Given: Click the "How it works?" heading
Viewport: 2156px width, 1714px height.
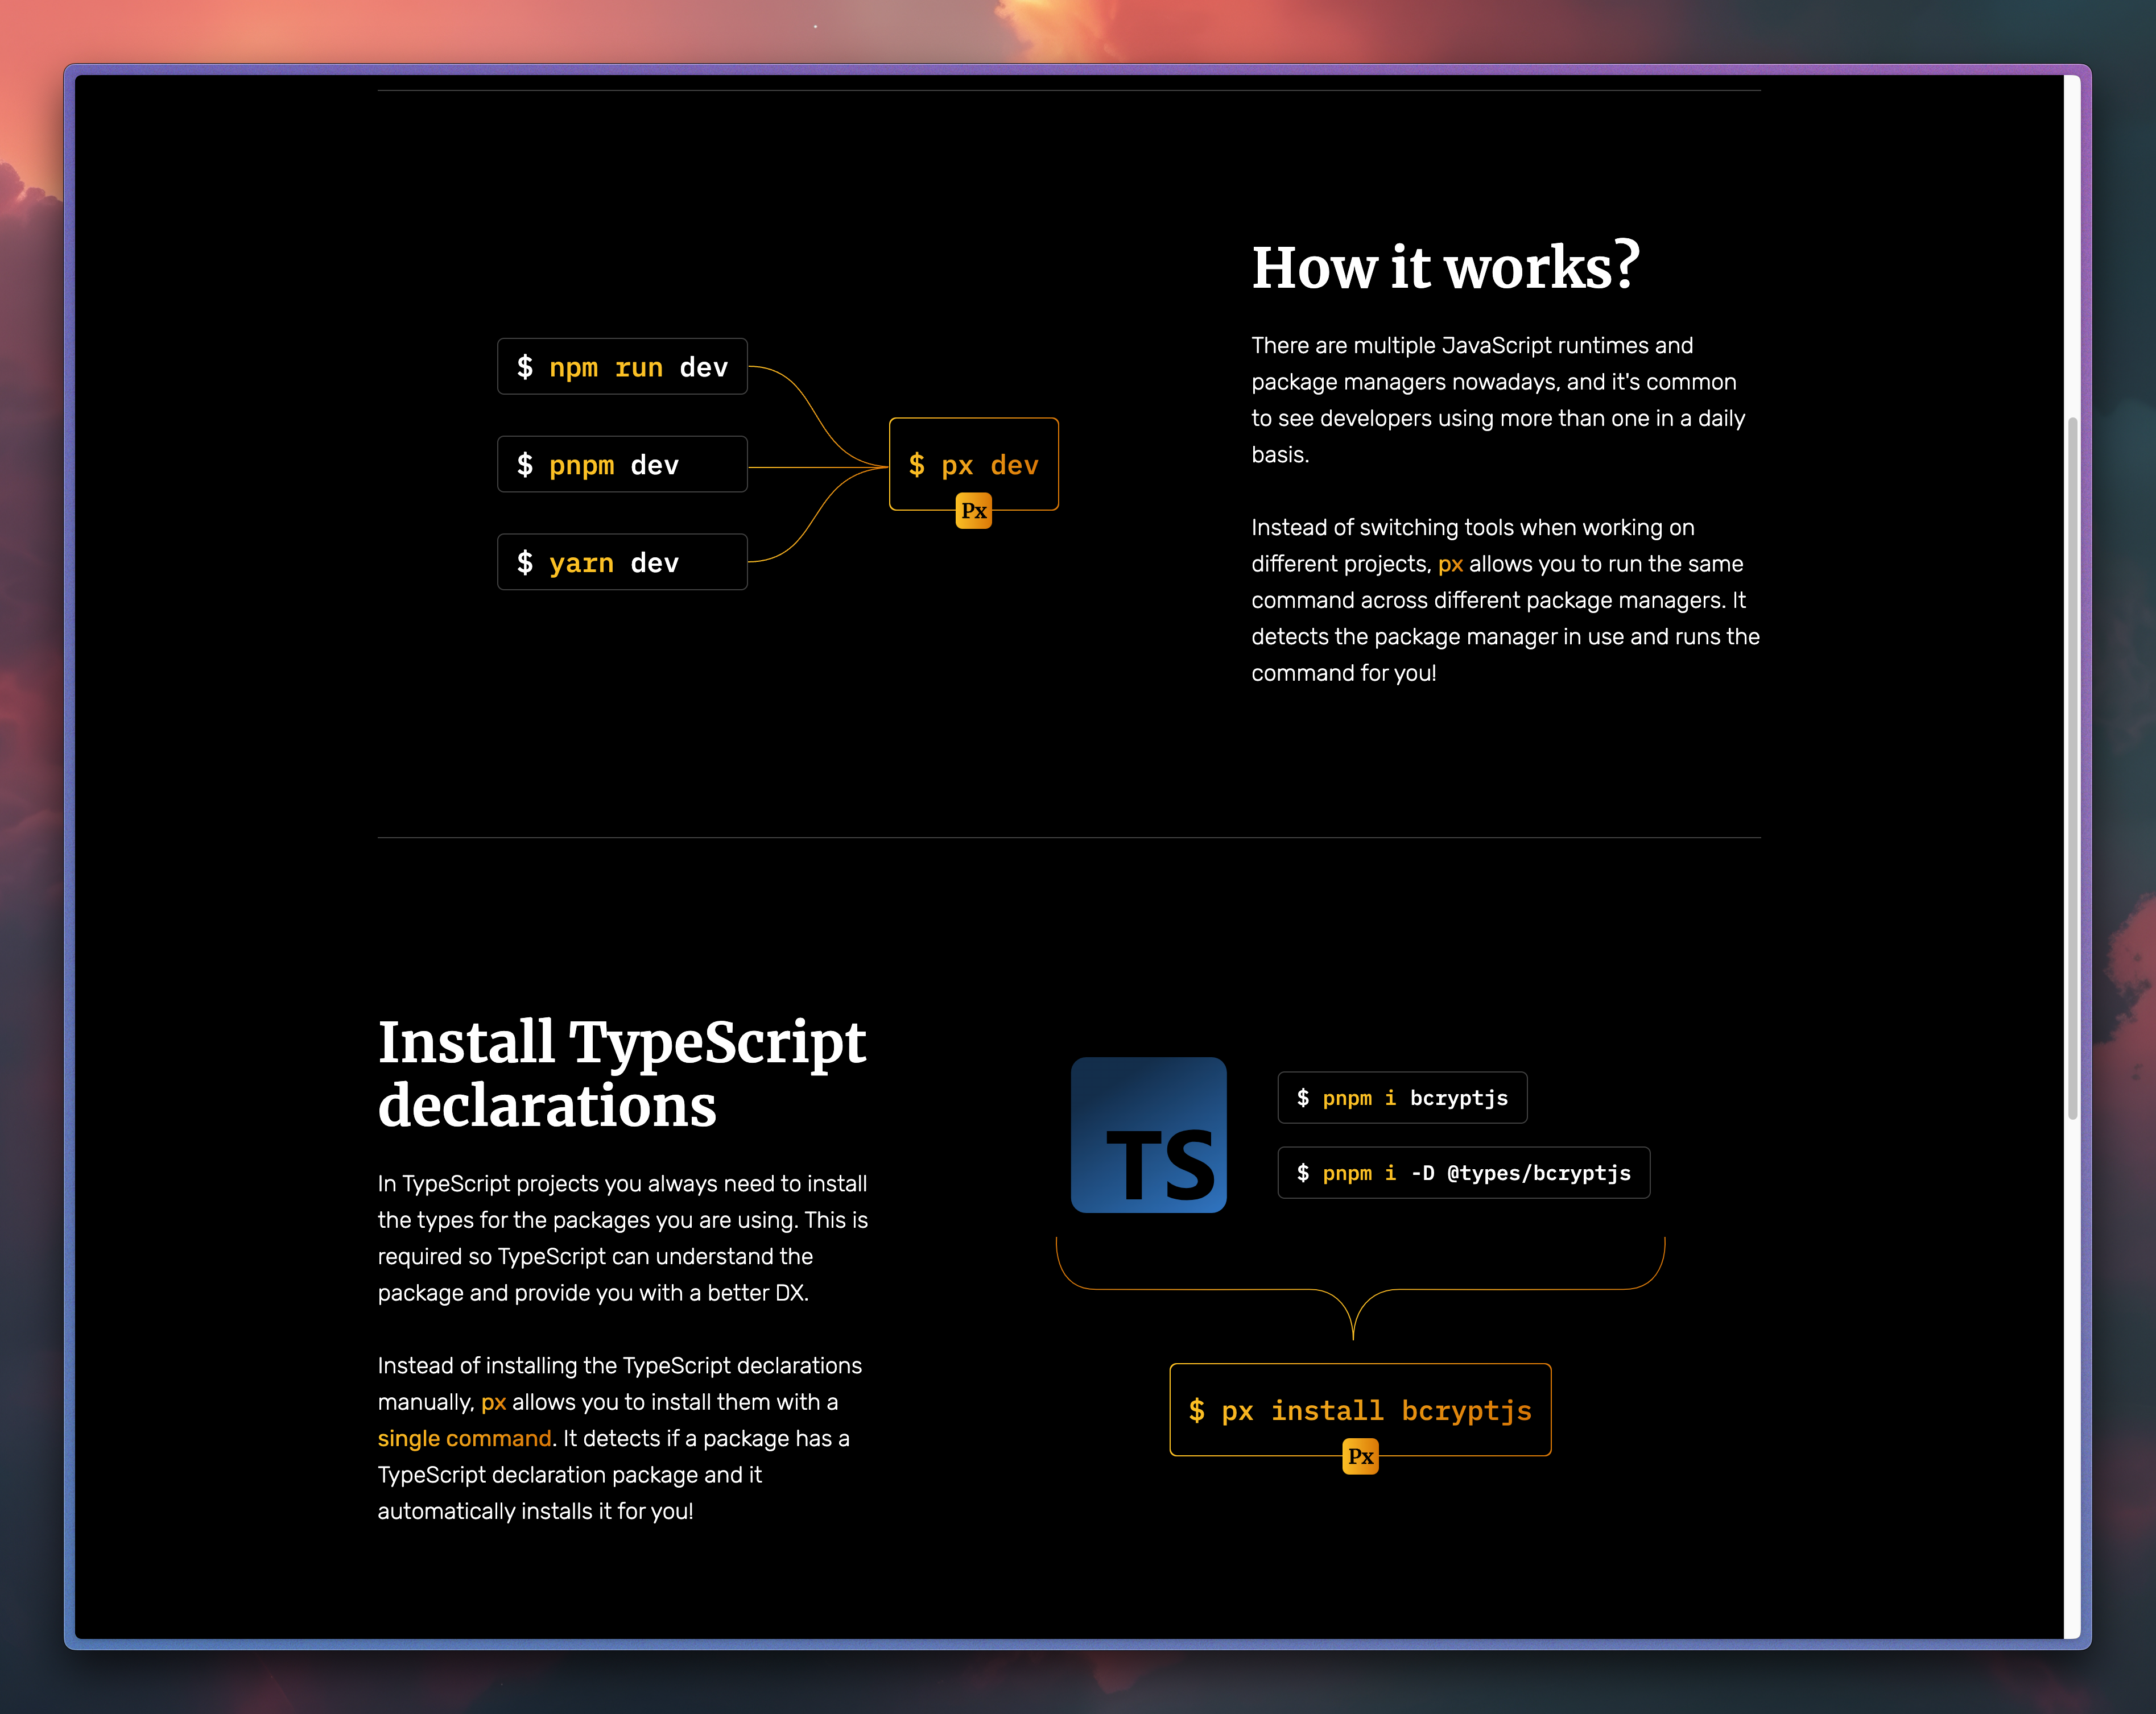Looking at the screenshot, I should (1446, 268).
